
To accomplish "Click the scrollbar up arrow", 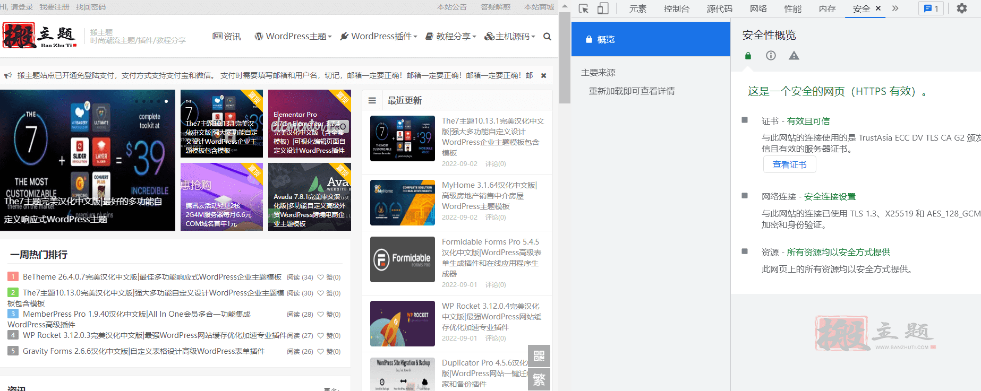I will (x=565, y=6).
